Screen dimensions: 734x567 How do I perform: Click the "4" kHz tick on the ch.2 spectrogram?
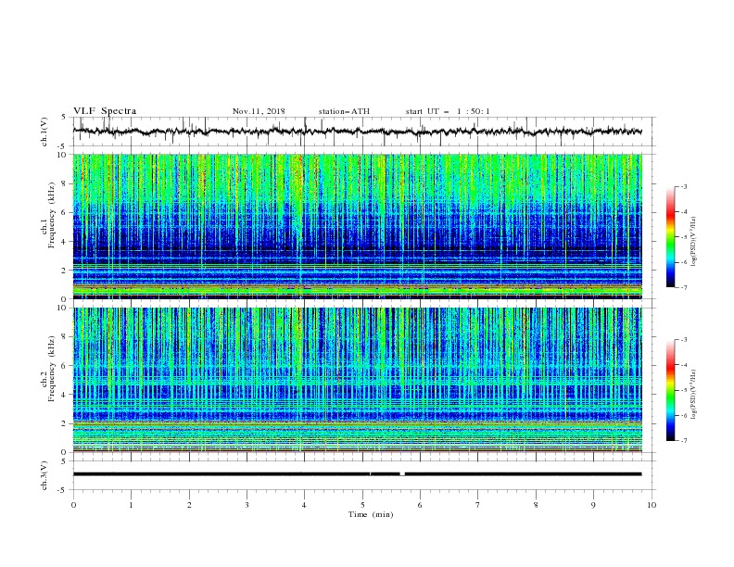click(x=64, y=395)
